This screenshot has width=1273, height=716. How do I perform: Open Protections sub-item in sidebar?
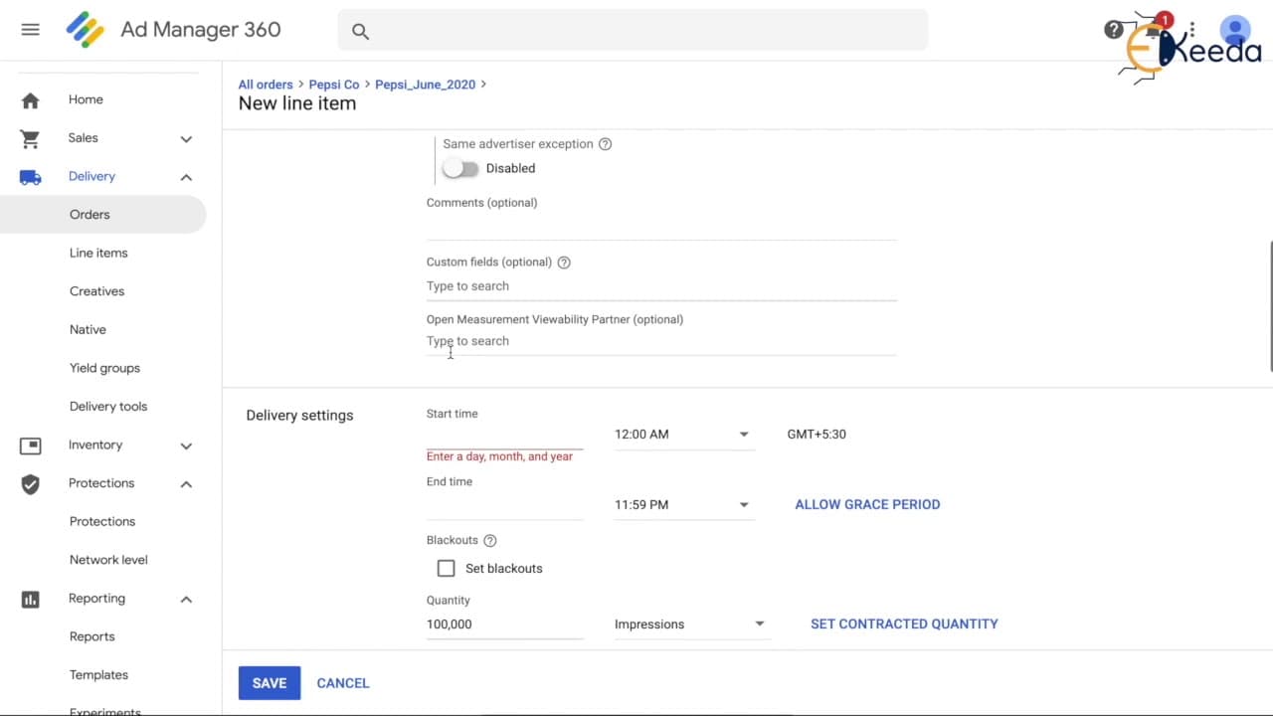tap(102, 522)
